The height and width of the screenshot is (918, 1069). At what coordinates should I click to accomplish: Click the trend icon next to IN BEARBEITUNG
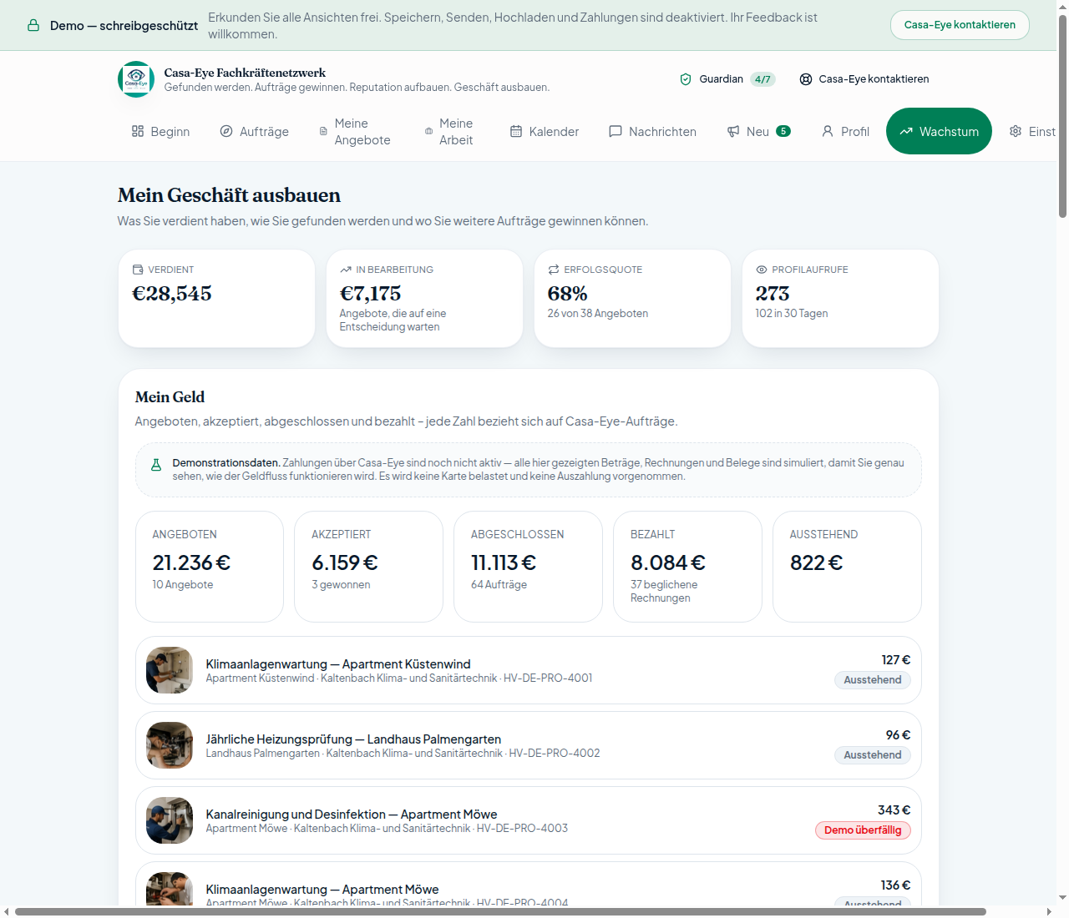(346, 270)
